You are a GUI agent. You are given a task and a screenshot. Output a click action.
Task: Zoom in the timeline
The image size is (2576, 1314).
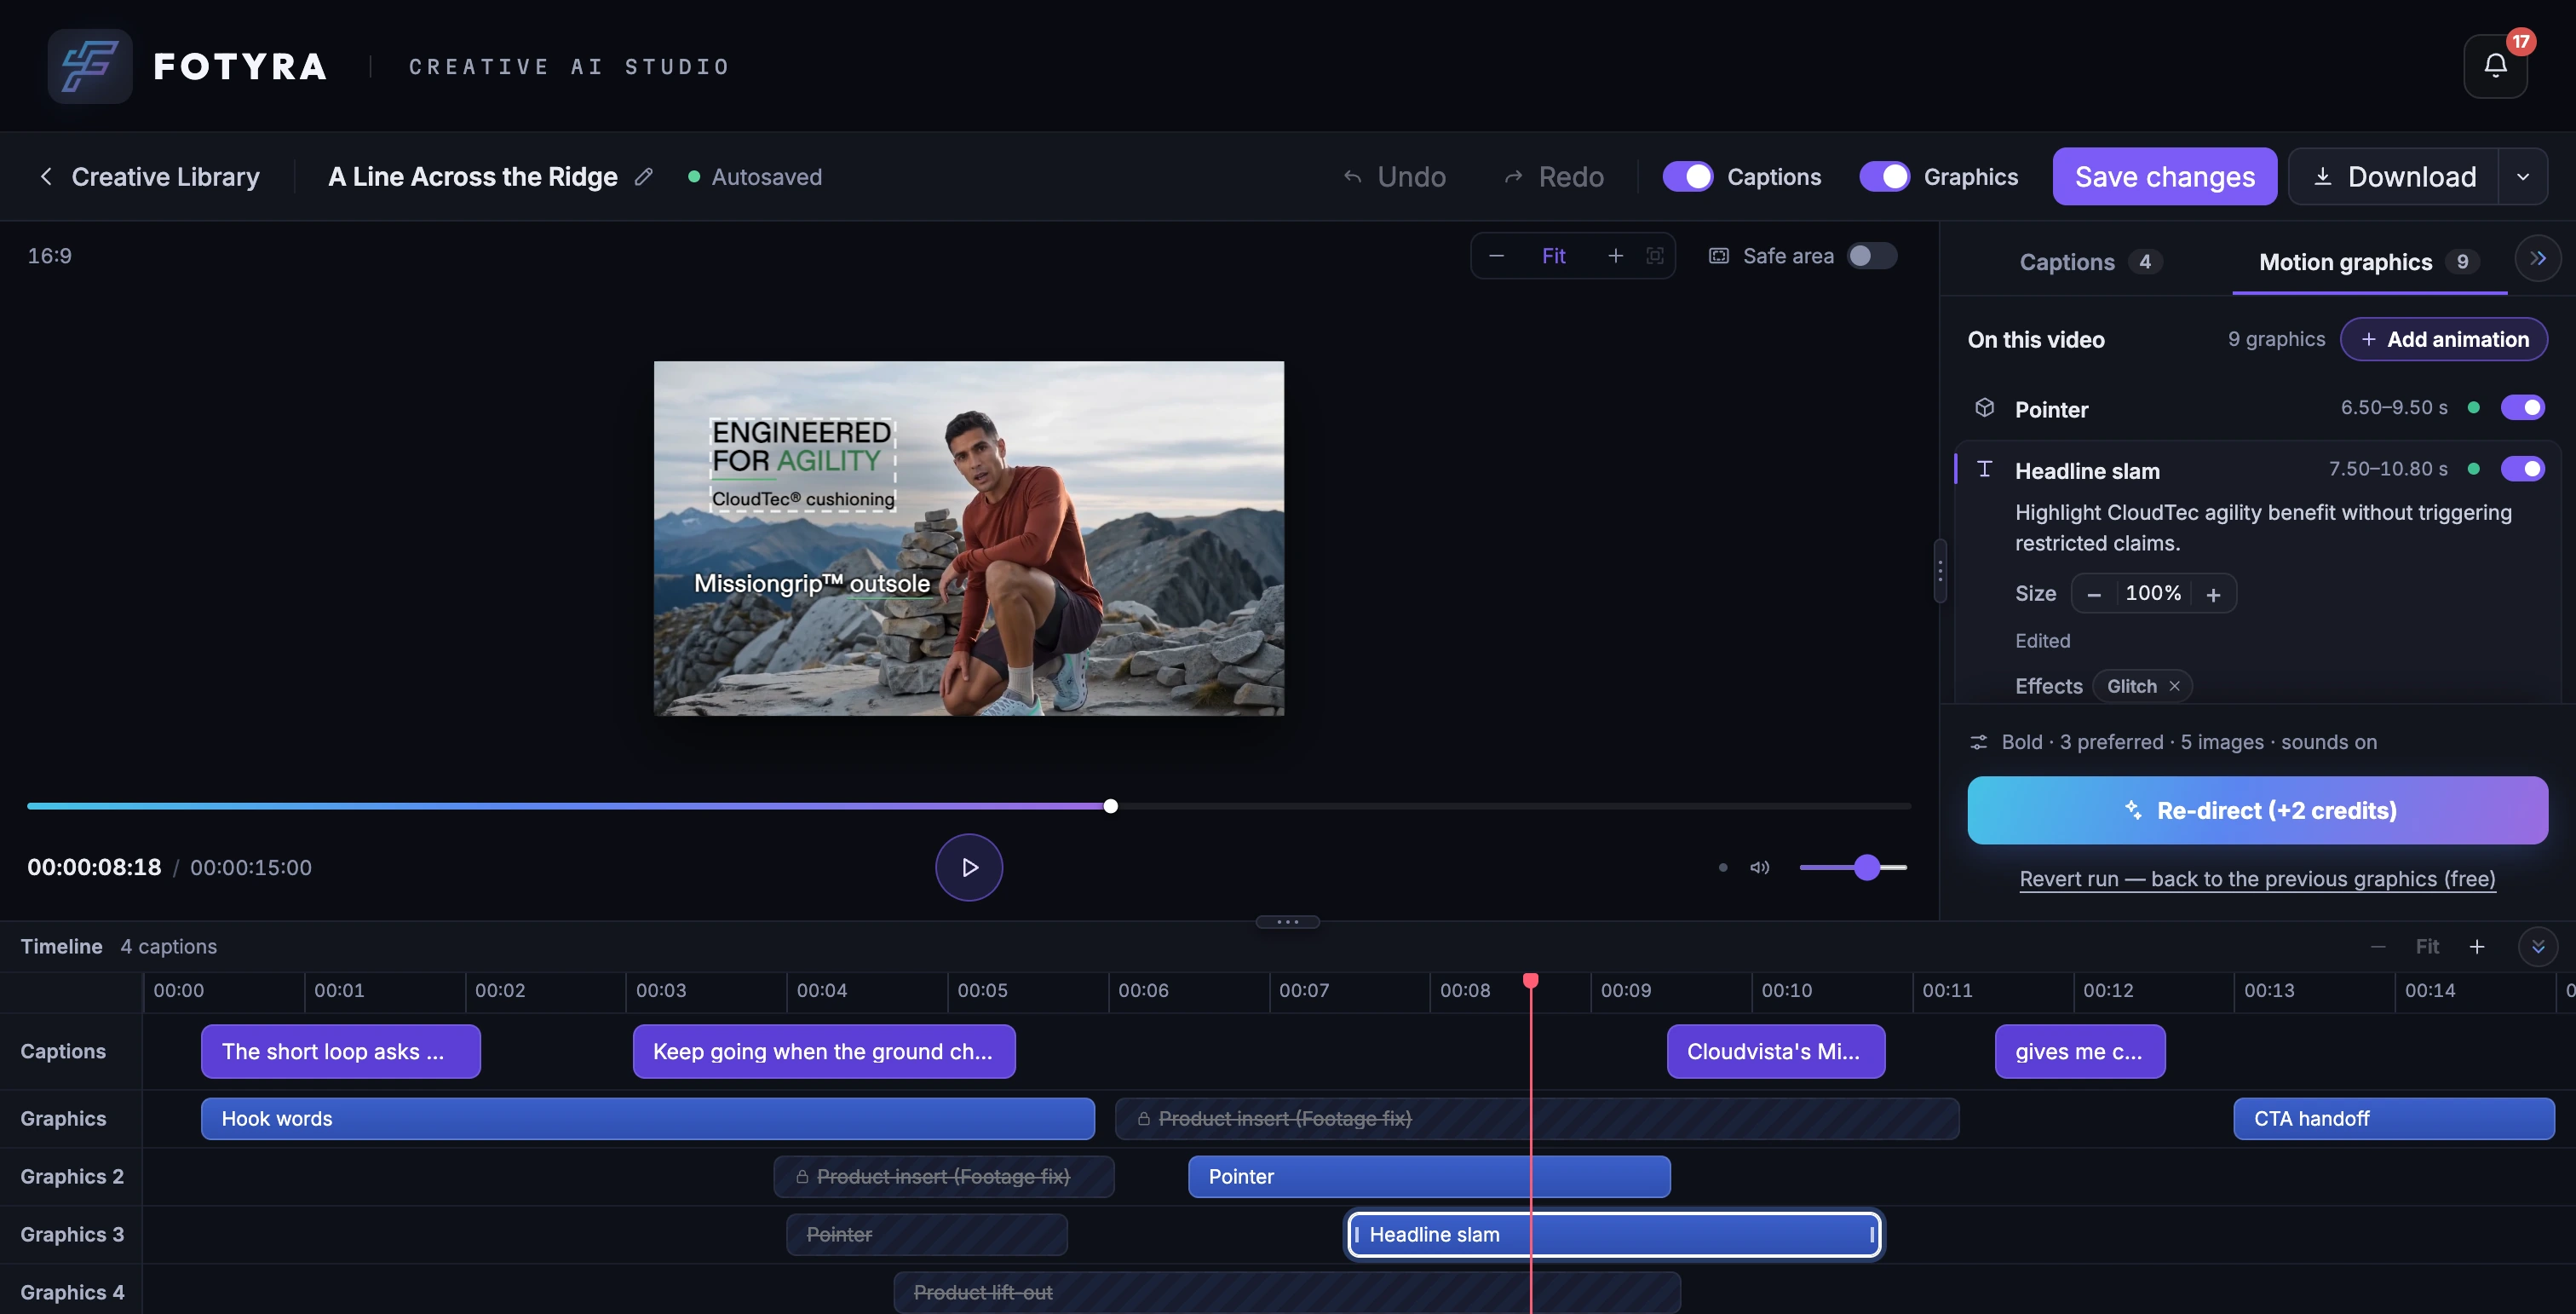[x=2477, y=947]
